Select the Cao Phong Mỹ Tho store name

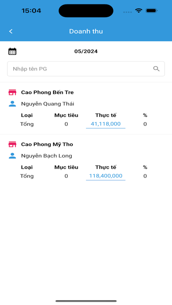(47, 144)
